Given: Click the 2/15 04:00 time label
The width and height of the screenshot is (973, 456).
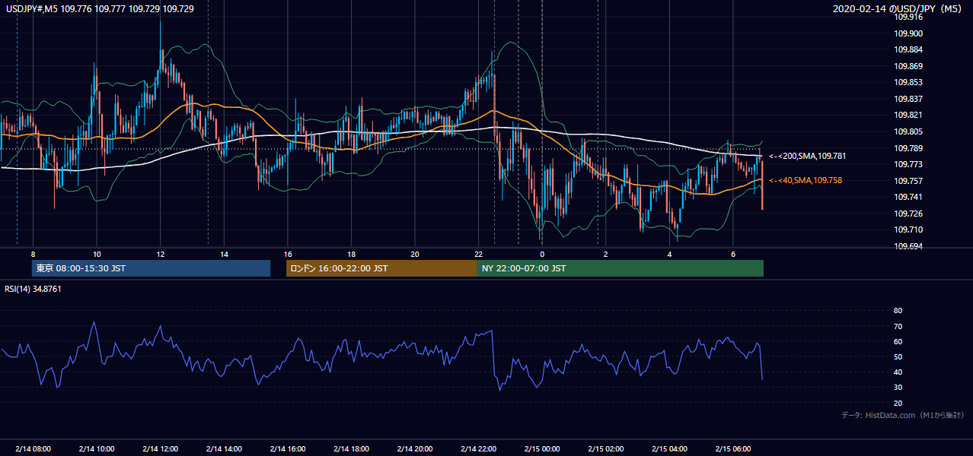Looking at the screenshot, I should click(x=668, y=449).
